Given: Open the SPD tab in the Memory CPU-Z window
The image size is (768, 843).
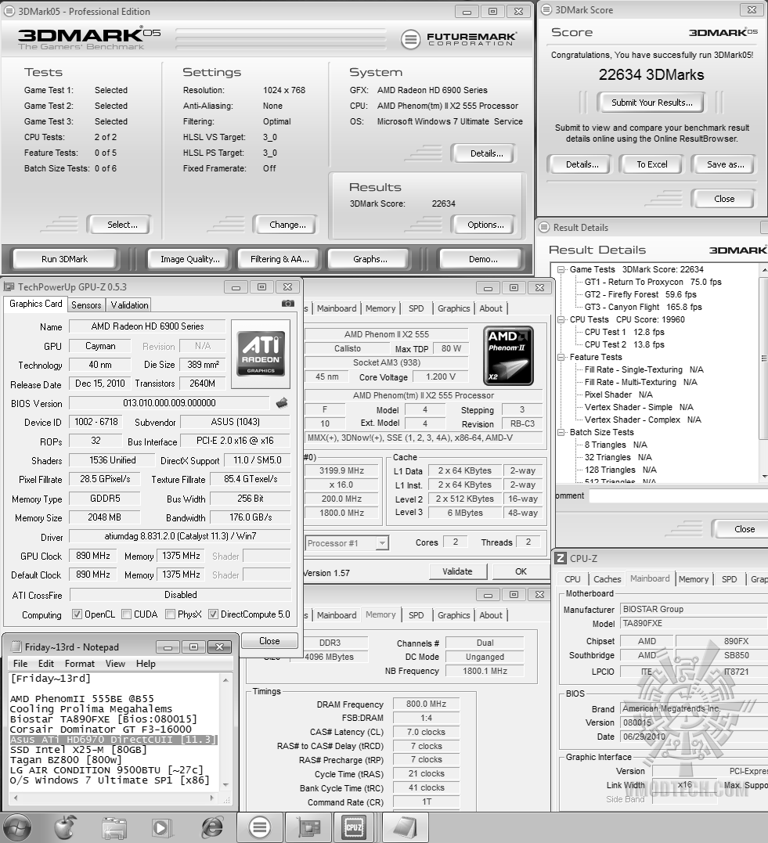Looking at the screenshot, I should 416,615.
